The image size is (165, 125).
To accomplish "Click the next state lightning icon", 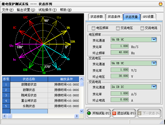I will 140,113.
